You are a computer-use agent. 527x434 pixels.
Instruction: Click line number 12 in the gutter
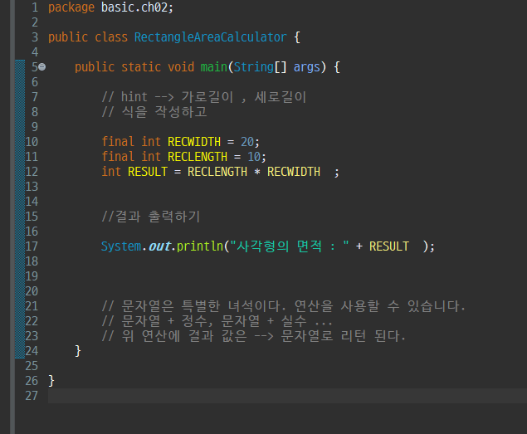click(32, 172)
